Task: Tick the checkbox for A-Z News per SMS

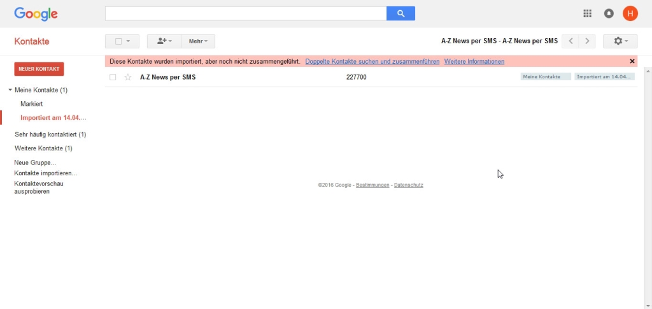Action: (x=113, y=77)
